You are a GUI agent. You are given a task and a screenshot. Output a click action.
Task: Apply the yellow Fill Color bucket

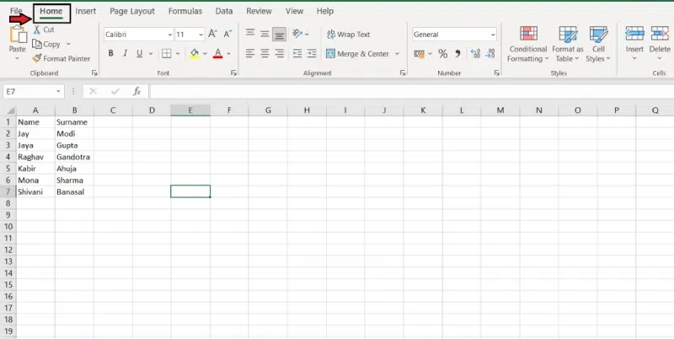195,53
